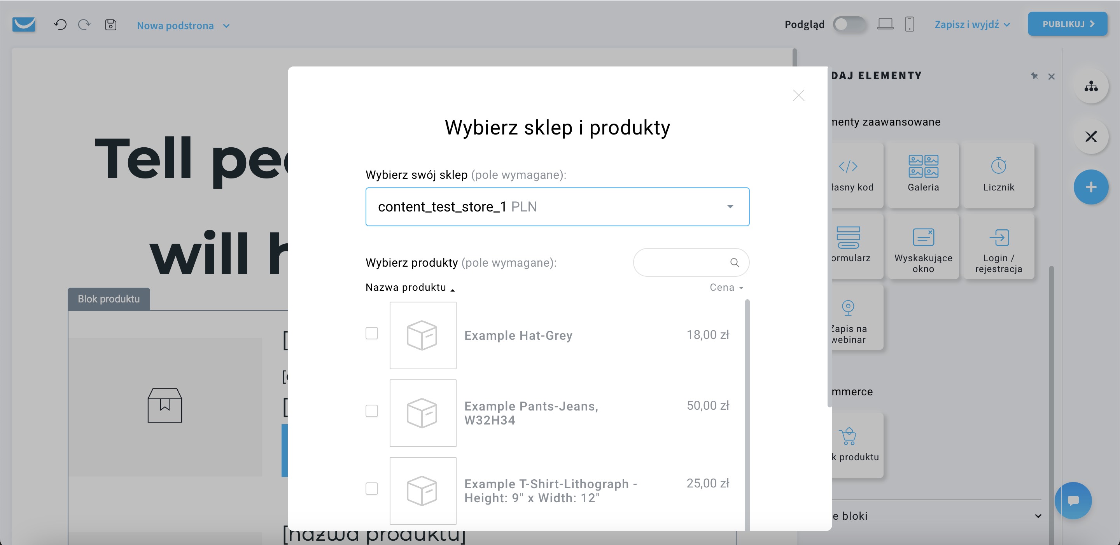This screenshot has height=545, width=1120.
Task: Tick the Example T-Shirt-Lithograph checkbox
Action: tap(372, 489)
